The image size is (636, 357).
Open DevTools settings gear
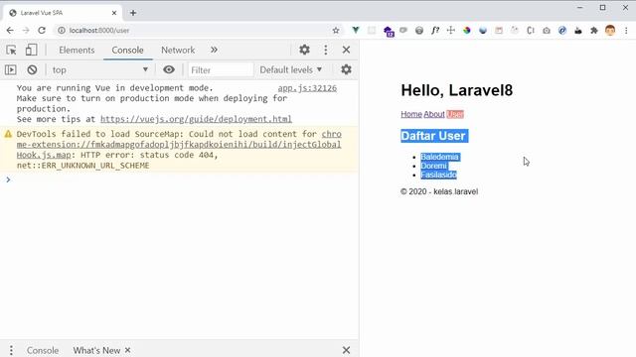[x=304, y=50]
